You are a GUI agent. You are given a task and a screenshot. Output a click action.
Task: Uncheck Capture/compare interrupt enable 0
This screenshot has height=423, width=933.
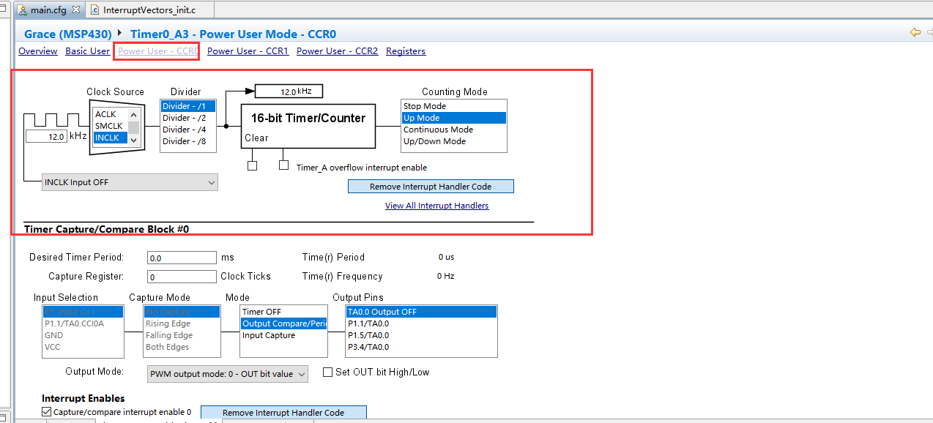pos(47,412)
